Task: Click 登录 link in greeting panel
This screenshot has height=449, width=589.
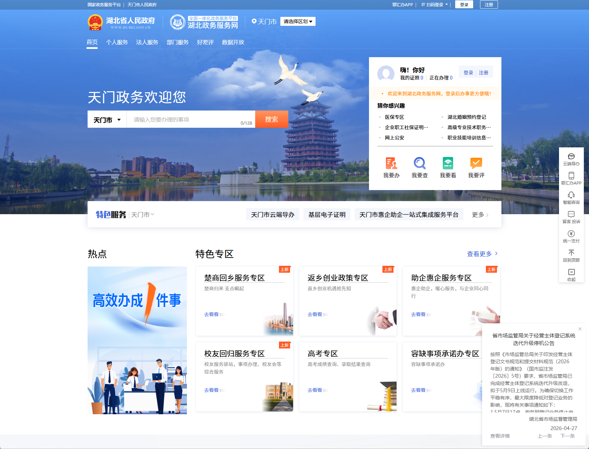Action: pos(468,73)
